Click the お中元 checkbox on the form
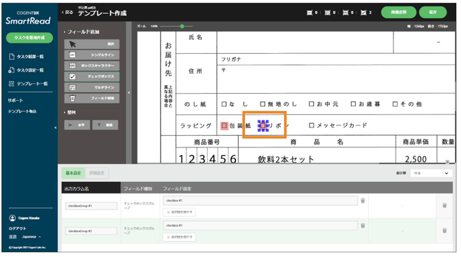Image resolution: width=461 pixels, height=257 pixels. click(x=312, y=104)
